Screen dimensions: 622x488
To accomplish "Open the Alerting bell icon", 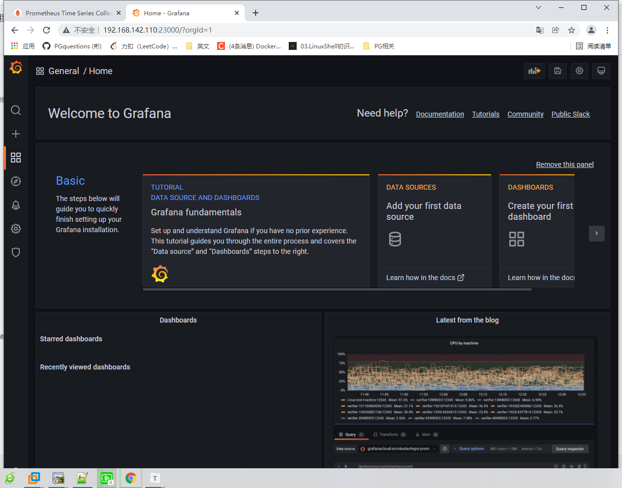I will [x=16, y=205].
